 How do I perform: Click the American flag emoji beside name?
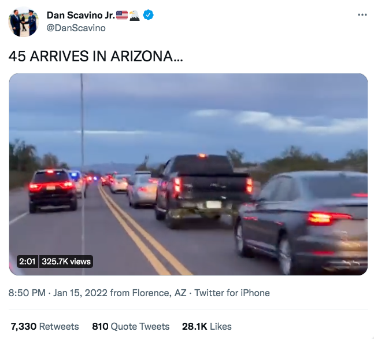click(x=122, y=15)
